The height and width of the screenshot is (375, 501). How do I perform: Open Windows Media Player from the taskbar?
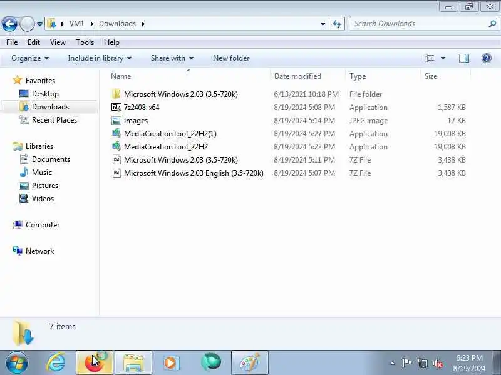(x=171, y=362)
